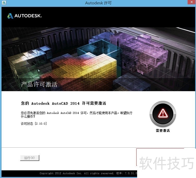
Task: Click the sentence starting 您必须先激活您的
Action: 76,115
